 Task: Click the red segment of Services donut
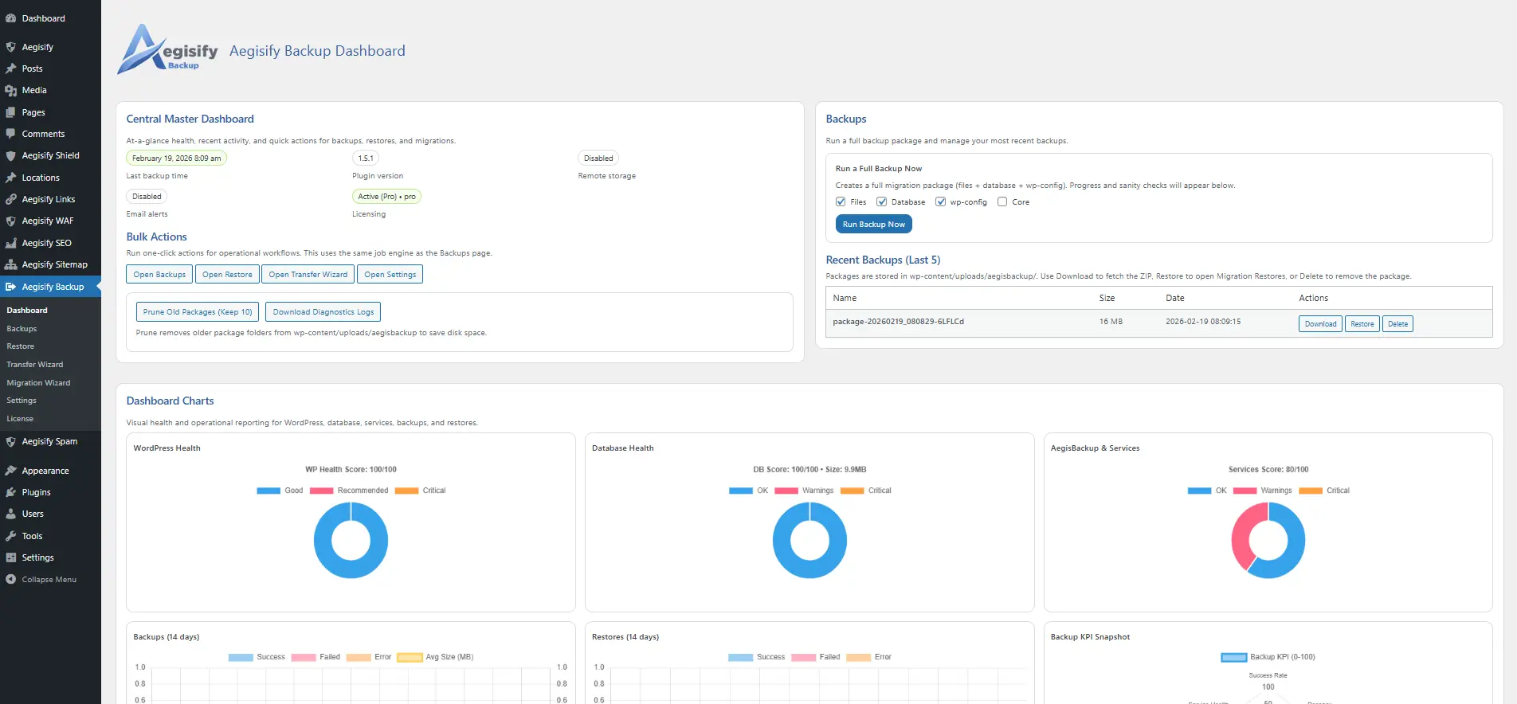[x=1240, y=535]
